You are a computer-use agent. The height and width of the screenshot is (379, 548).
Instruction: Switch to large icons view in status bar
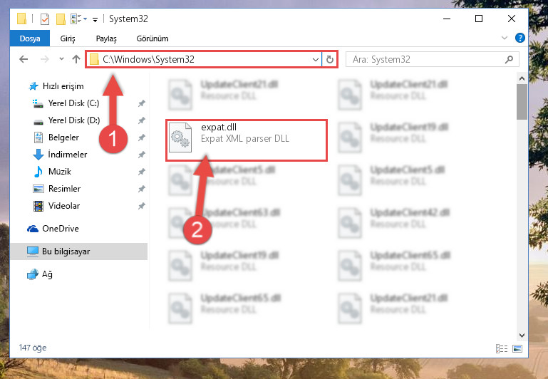point(517,348)
